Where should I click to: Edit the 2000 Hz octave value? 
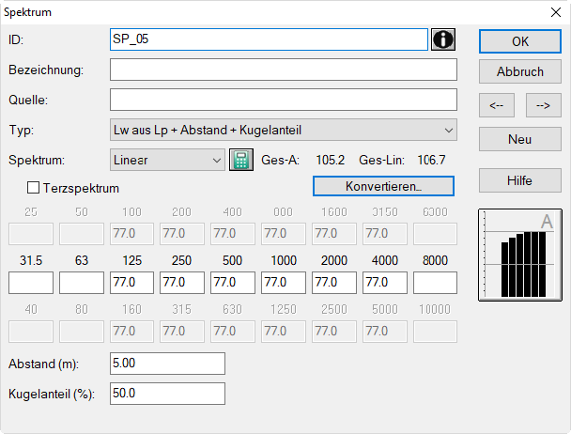(x=334, y=283)
